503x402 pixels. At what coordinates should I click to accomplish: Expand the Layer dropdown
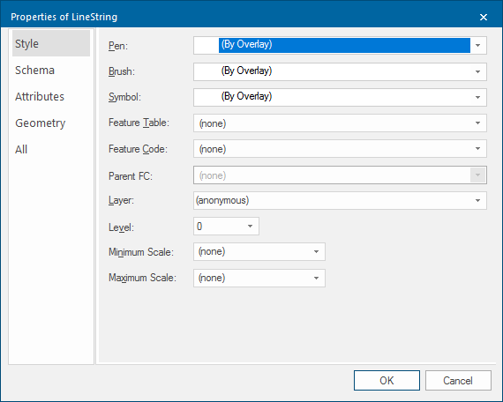tap(477, 201)
